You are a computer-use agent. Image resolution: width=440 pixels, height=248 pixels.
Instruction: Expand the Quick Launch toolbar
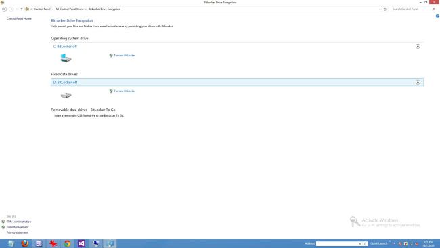pos(390,241)
